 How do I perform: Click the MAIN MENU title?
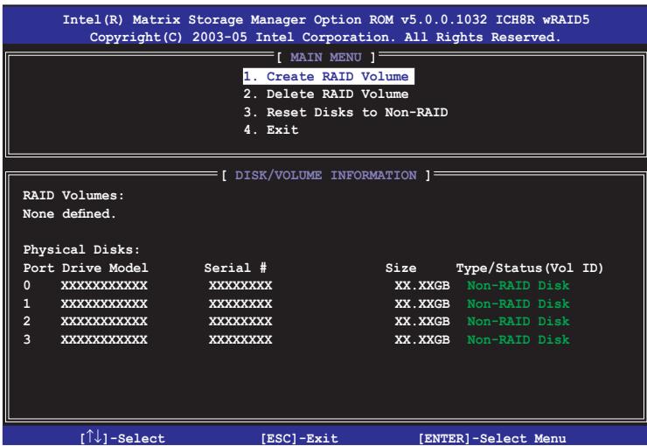click(x=326, y=57)
